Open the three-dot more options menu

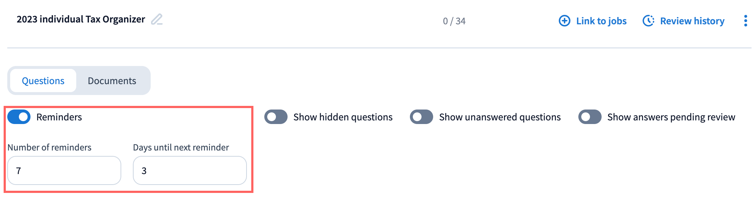[745, 21]
